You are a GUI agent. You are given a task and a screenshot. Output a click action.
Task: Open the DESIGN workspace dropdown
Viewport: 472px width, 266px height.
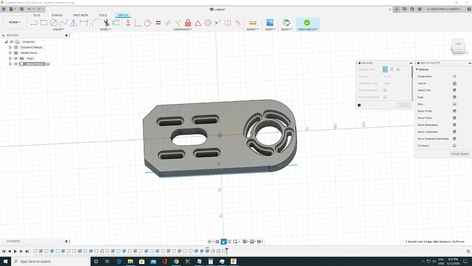tap(15, 23)
